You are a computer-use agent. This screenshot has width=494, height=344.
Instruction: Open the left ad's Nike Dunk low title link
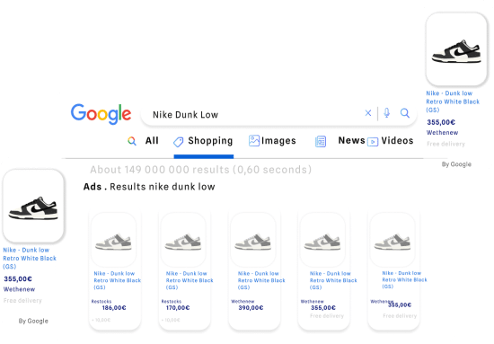(30, 258)
